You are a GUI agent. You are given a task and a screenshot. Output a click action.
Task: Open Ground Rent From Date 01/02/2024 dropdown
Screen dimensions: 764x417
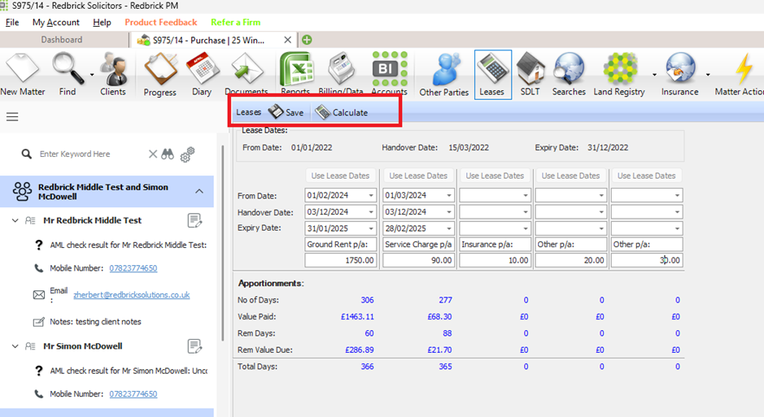pos(371,196)
